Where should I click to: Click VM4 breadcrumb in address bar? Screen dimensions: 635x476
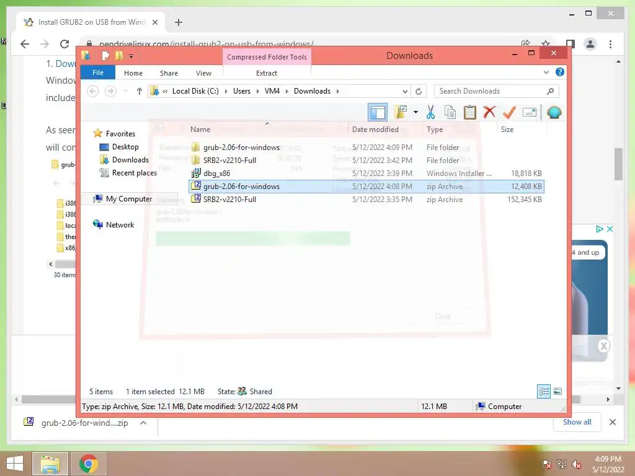point(272,91)
